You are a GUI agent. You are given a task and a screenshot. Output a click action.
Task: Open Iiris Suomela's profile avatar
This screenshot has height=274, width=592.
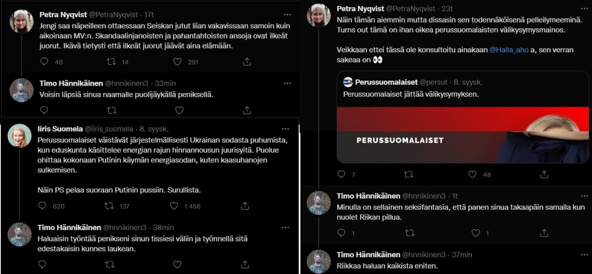20,136
